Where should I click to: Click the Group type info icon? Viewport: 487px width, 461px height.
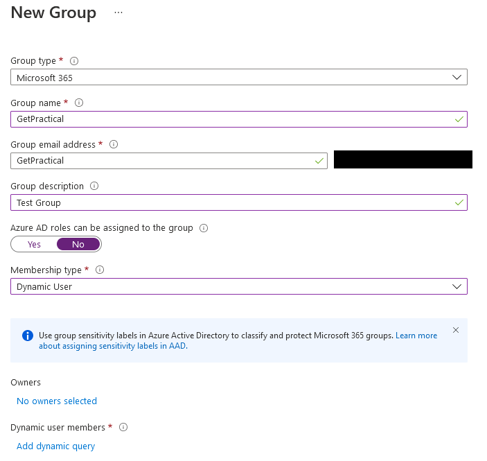point(74,61)
